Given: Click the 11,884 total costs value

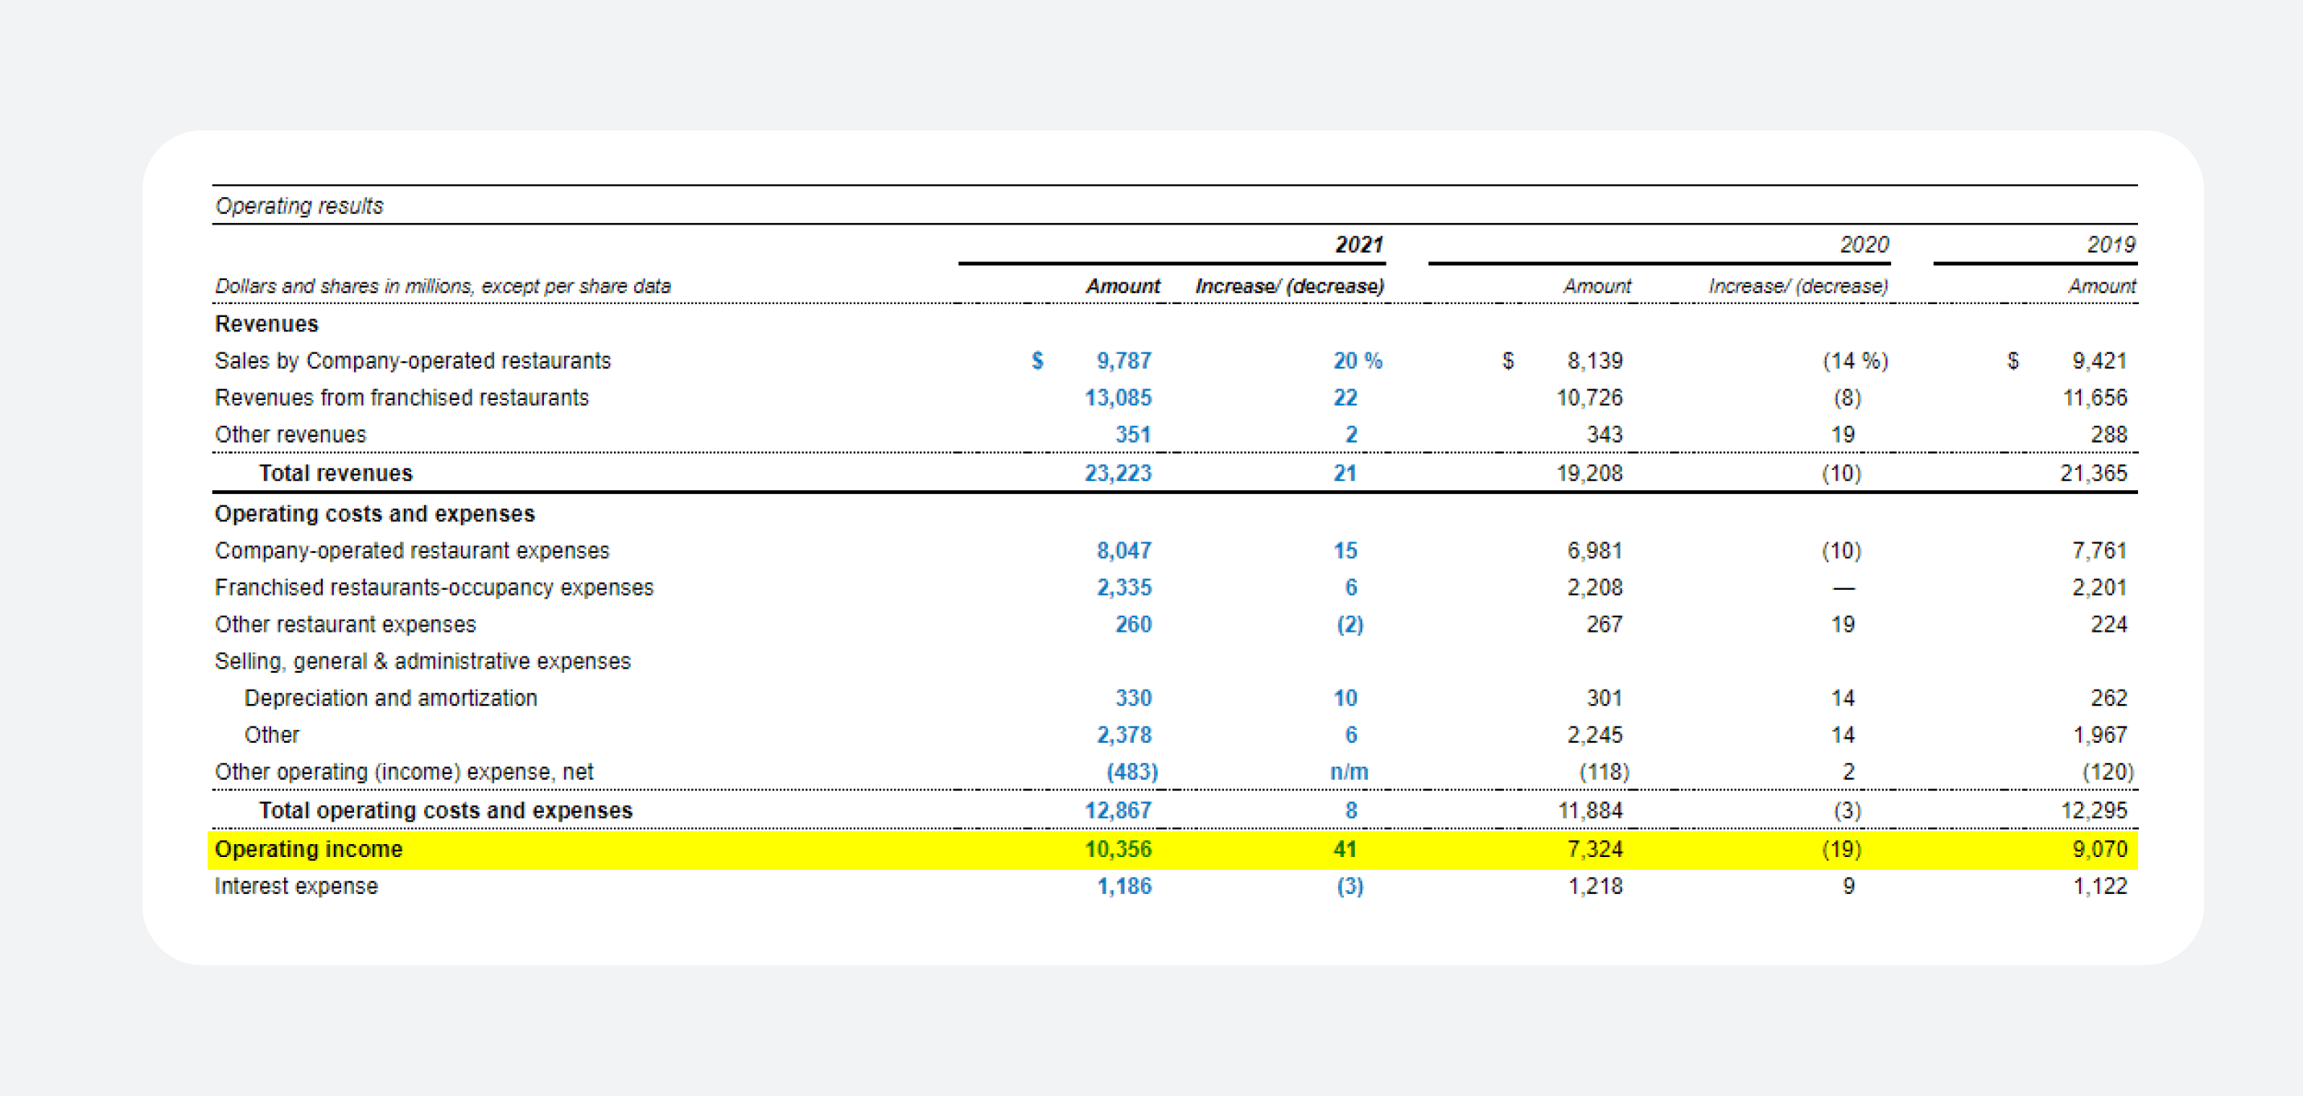Looking at the screenshot, I should [x=1589, y=810].
